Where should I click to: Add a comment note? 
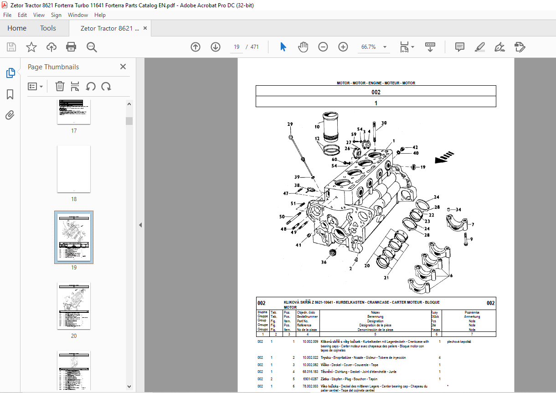[460, 47]
